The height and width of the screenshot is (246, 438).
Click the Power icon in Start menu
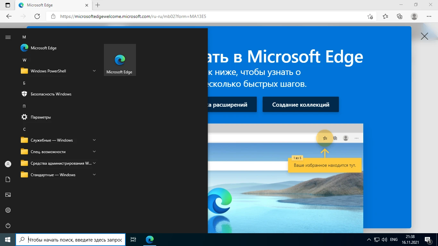point(8,225)
